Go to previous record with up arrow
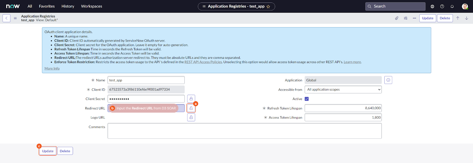The image size is (473, 163). click(x=458, y=18)
